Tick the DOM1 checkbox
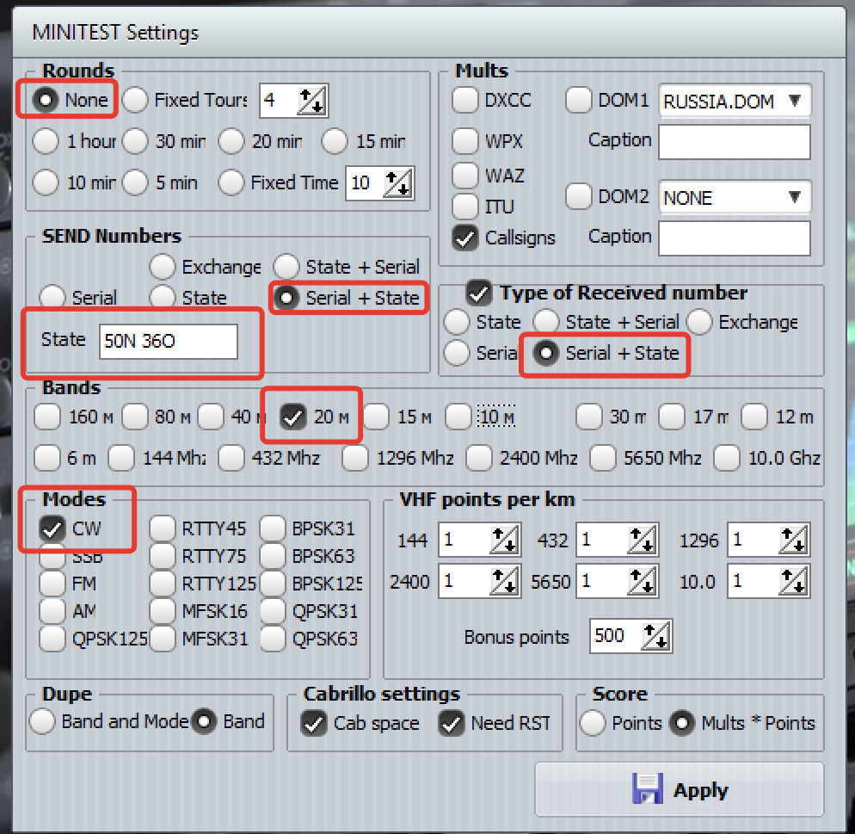The width and height of the screenshot is (855, 834). (579, 100)
